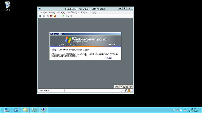Click the 'A' IME indicator in system tray
202x113 pixels.
[x=185, y=110]
